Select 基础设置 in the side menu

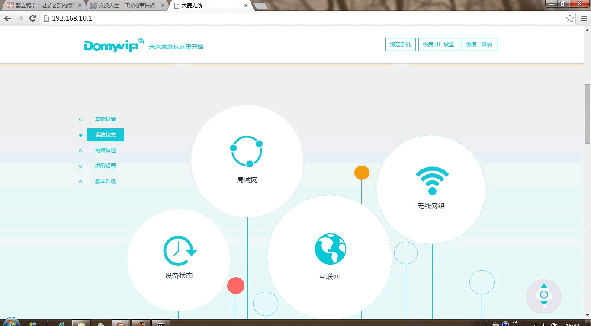point(106,119)
